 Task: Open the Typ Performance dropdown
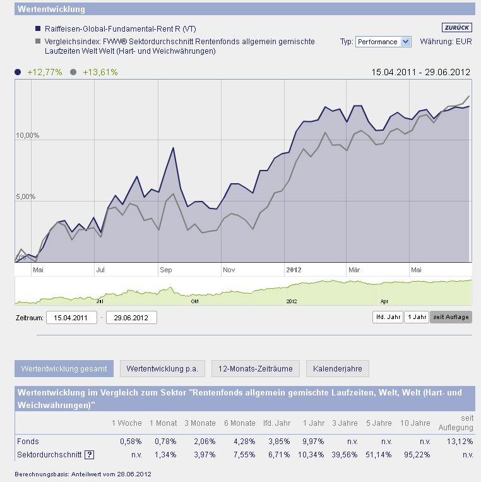[x=383, y=42]
